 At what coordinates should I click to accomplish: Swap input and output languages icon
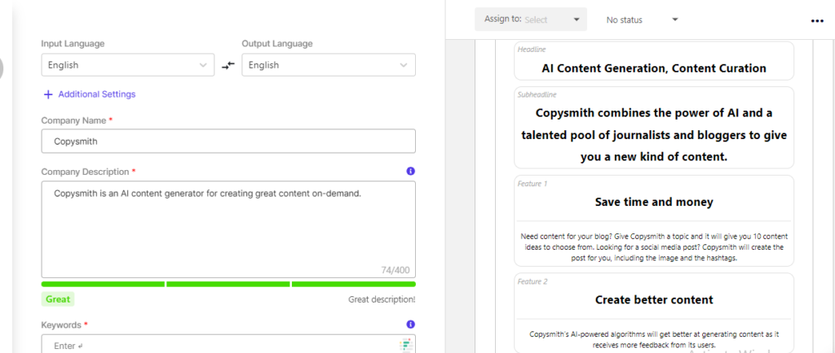click(228, 65)
